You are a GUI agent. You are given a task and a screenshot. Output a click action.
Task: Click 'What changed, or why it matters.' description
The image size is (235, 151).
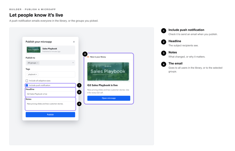click(187, 57)
